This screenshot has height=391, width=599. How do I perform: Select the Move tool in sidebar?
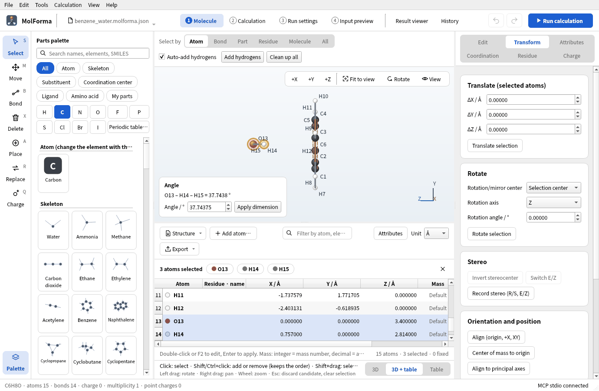click(x=16, y=72)
